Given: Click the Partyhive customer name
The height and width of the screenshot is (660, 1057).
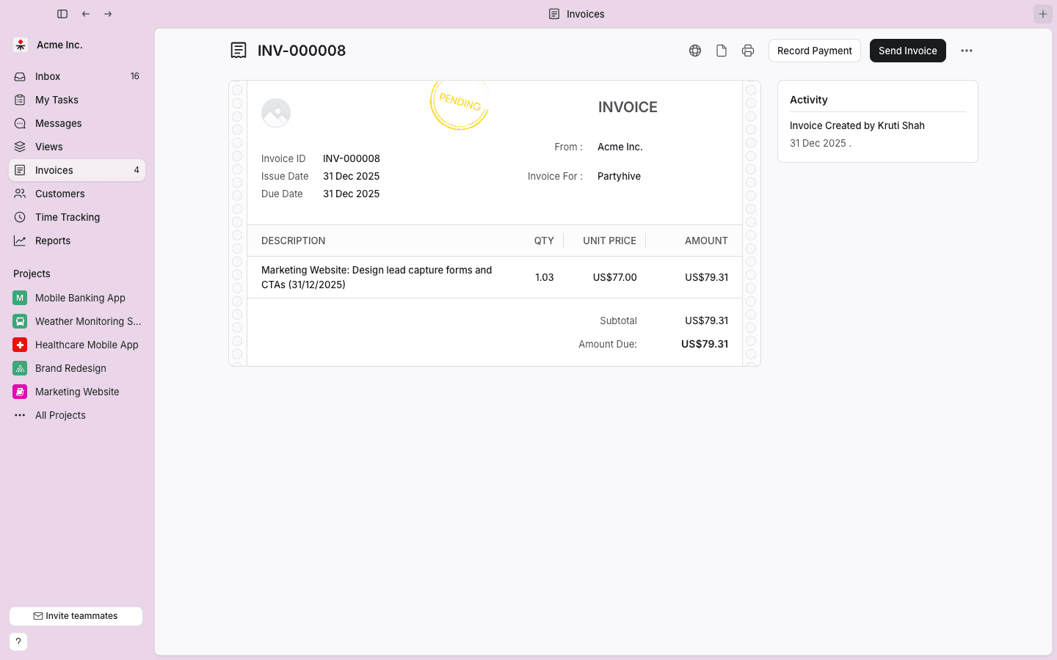Looking at the screenshot, I should (x=619, y=176).
